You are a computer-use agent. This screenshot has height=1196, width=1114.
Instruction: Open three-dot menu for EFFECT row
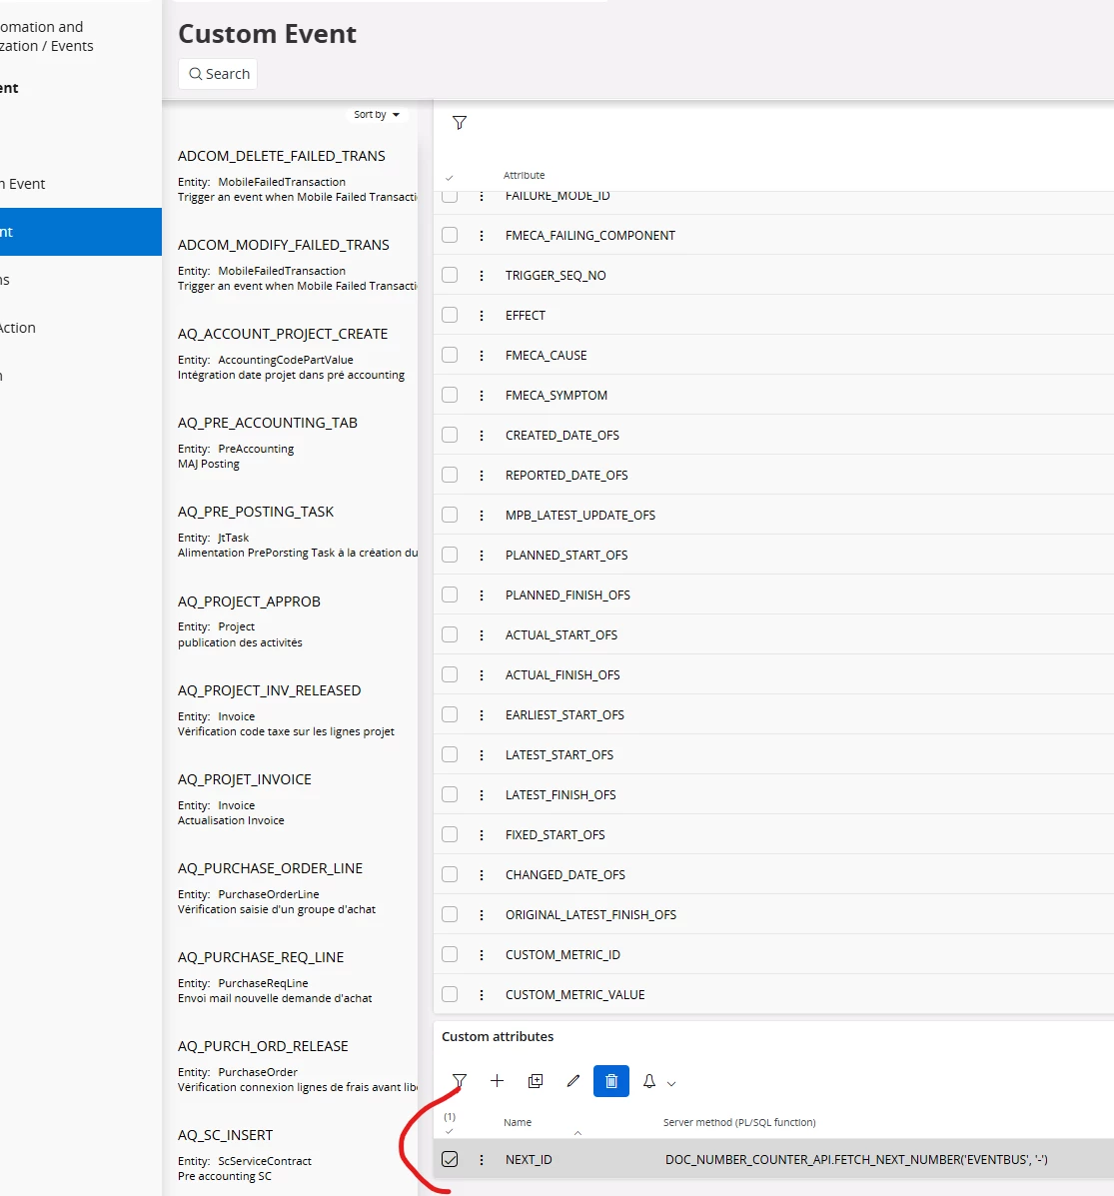pos(482,315)
